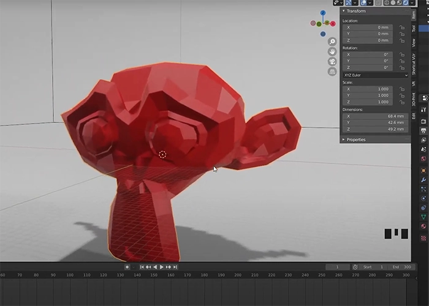Open the XYZ Euler rotation mode dropdown
The width and height of the screenshot is (429, 306).
374,75
